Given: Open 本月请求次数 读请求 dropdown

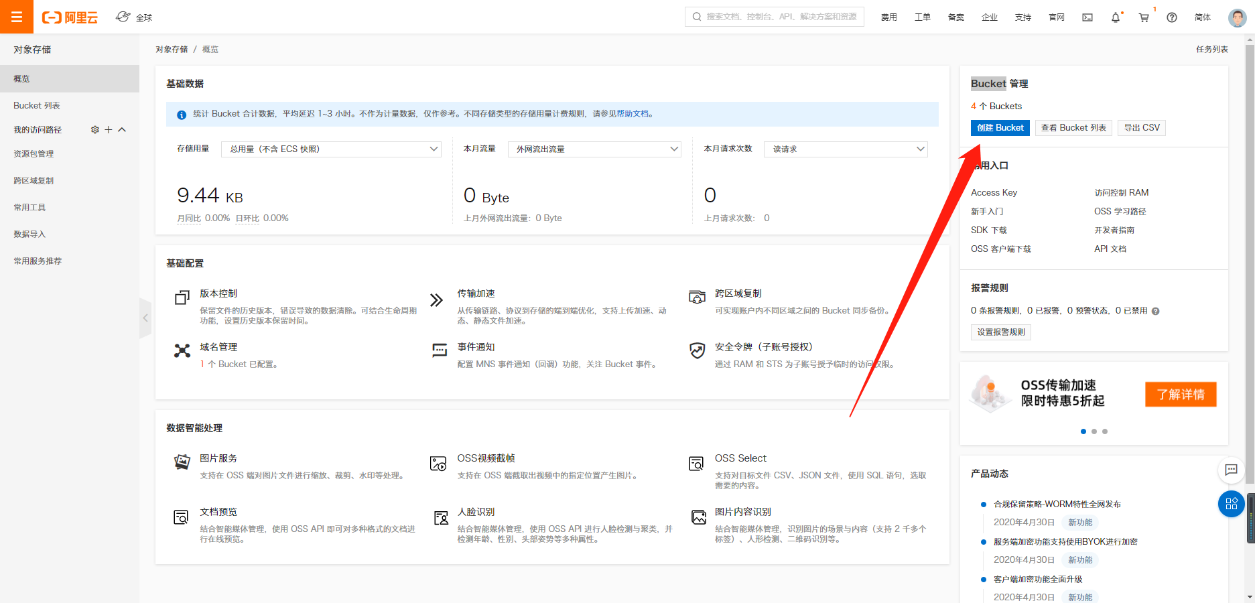Looking at the screenshot, I should click(846, 149).
